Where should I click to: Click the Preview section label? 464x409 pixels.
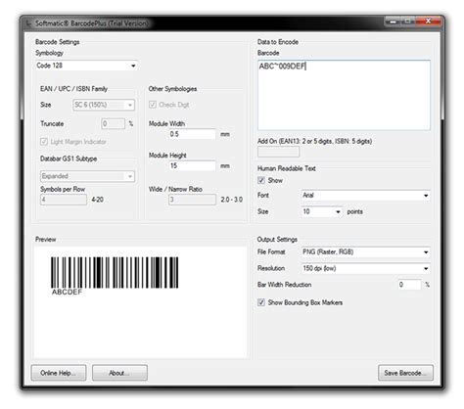[46, 240]
